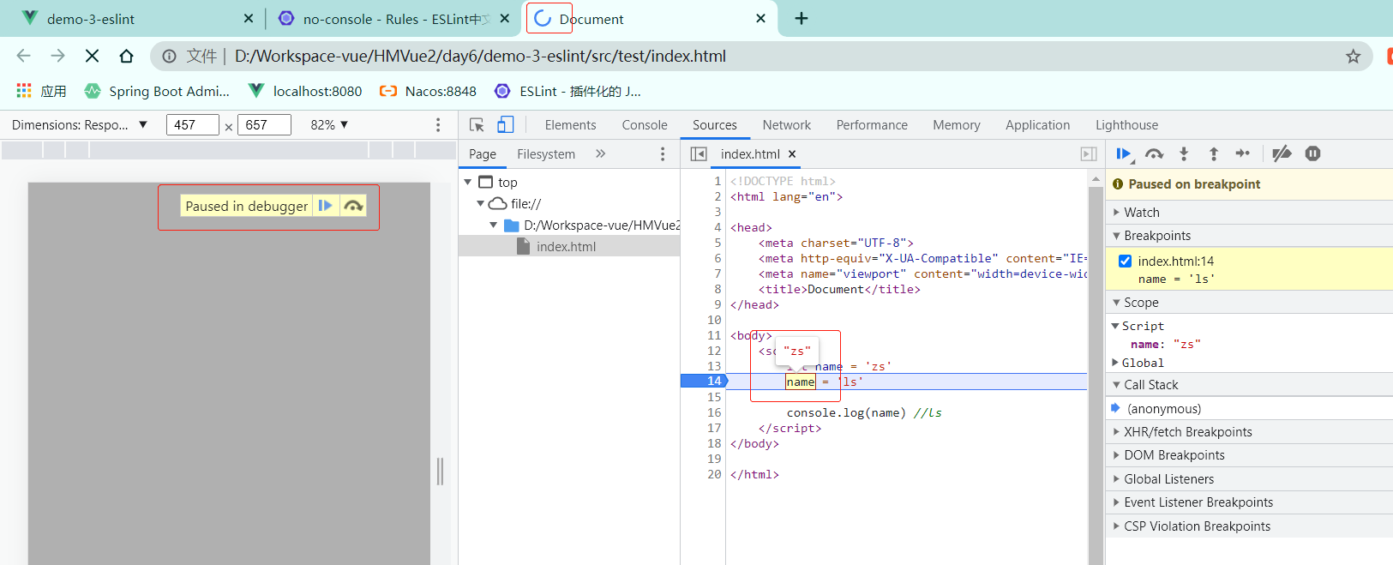Switch to the Elements tab
The width and height of the screenshot is (1393, 565).
570,125
